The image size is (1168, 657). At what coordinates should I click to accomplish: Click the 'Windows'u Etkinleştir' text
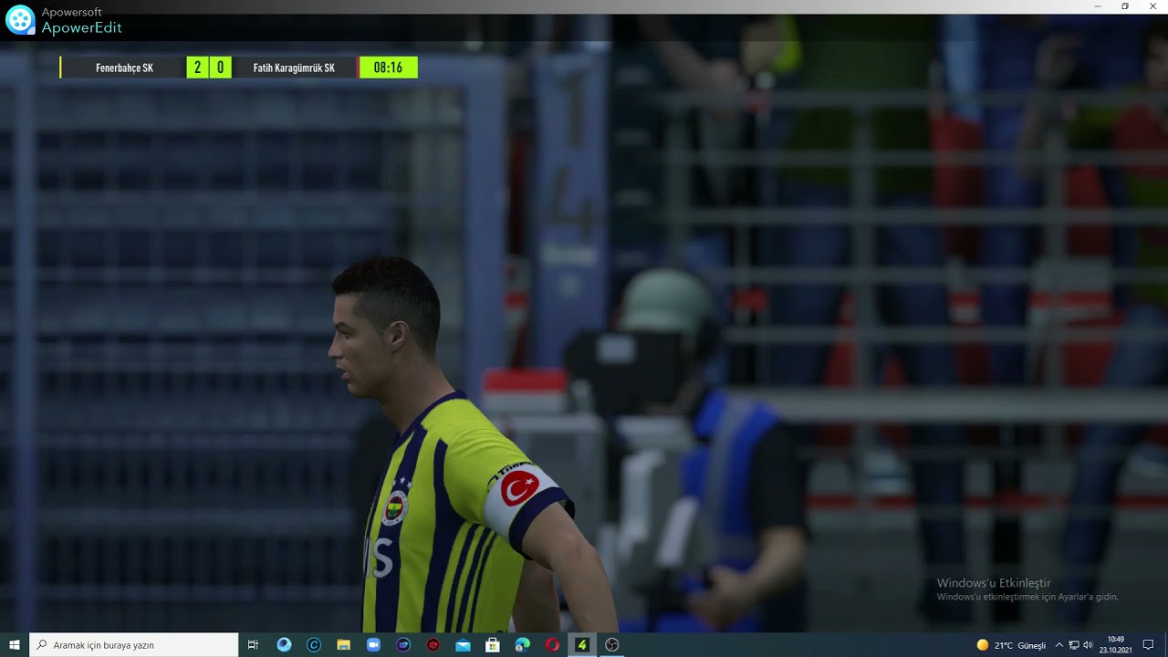(994, 583)
